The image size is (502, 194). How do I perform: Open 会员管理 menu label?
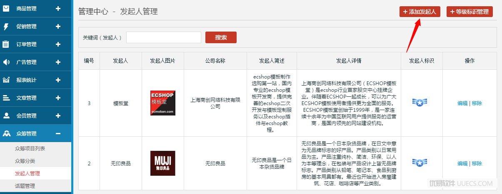point(26,115)
